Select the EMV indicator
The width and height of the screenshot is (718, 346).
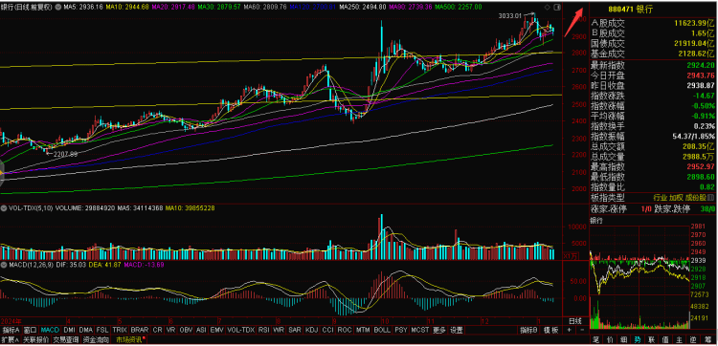[216, 330]
